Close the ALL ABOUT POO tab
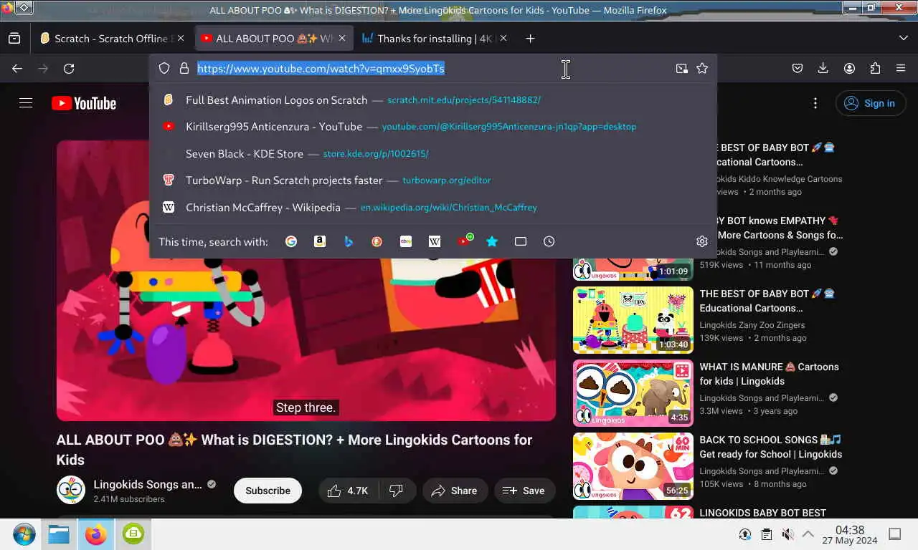 pos(342,38)
